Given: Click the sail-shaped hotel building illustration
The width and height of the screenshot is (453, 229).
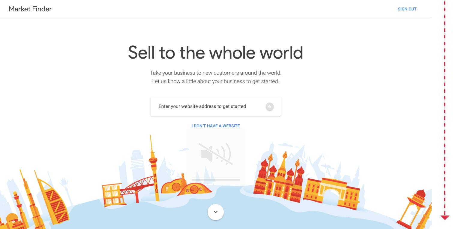Looking at the screenshot, I should pyautogui.click(x=52, y=199).
